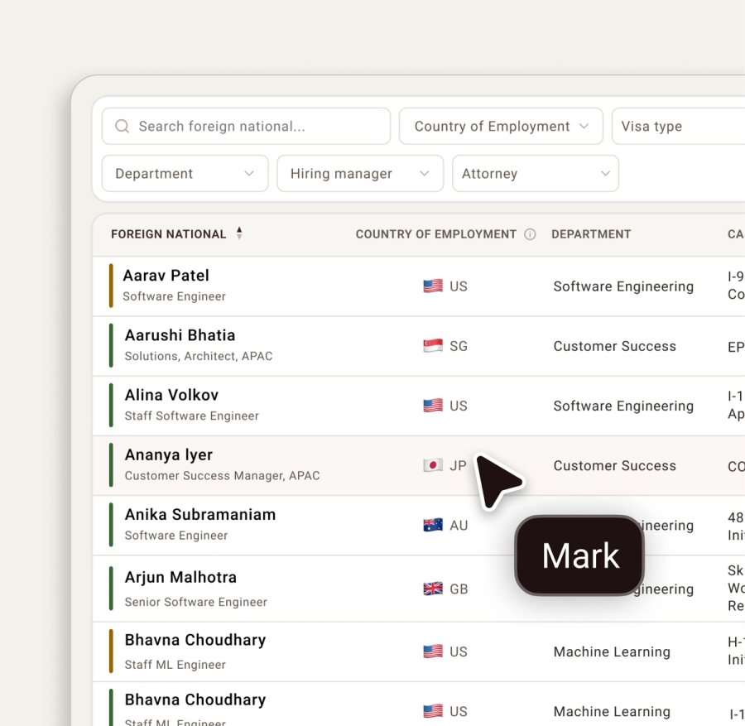This screenshot has height=726, width=745.
Task: Click the Country of Employment column header
Action: [x=435, y=234]
